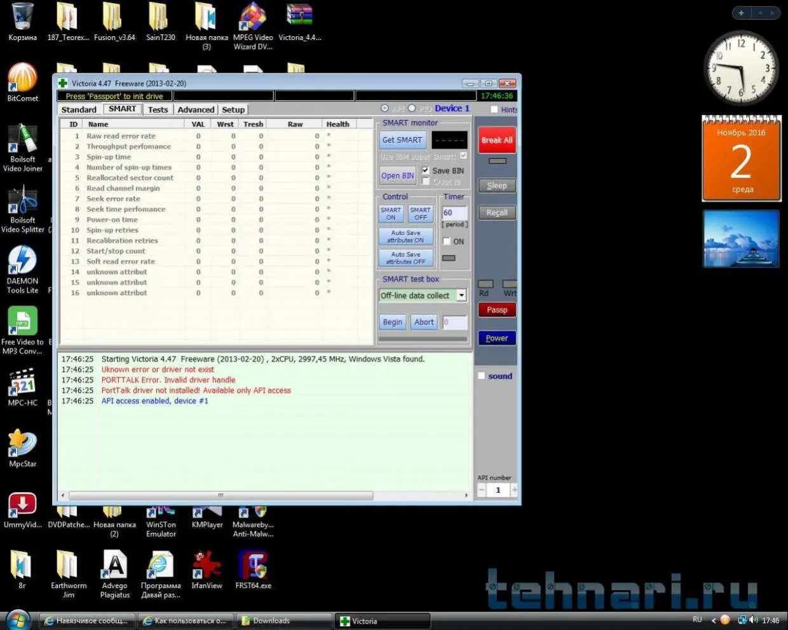Increase the API number with plus
This screenshot has width=788, height=630.
point(513,490)
